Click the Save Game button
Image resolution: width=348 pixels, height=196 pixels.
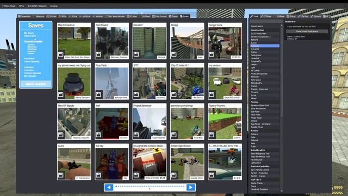(36, 84)
